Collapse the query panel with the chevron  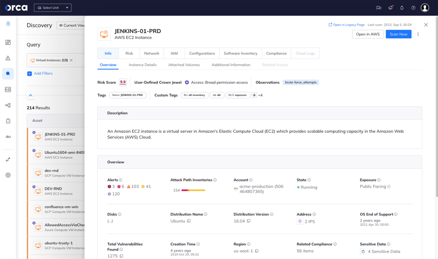pos(31,95)
